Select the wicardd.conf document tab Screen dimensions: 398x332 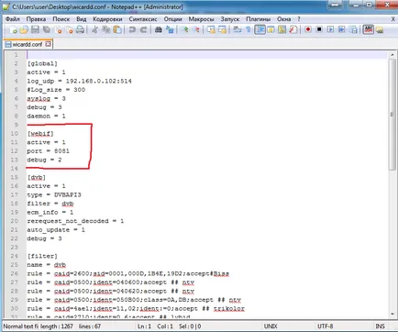(28, 44)
